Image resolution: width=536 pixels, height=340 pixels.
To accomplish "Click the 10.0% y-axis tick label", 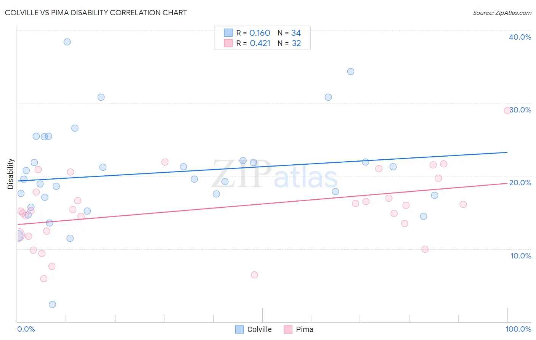I will (x=521, y=256).
